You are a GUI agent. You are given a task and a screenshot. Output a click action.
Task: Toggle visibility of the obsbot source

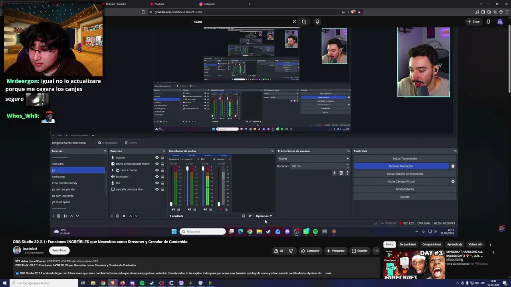[157, 157]
